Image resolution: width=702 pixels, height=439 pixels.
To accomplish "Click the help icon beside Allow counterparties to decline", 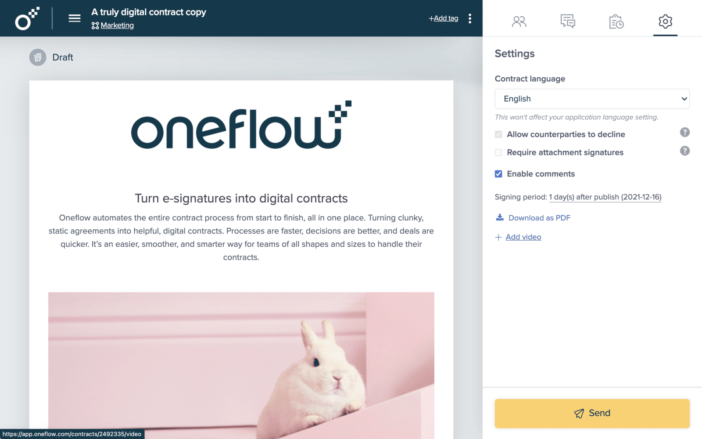I will point(685,132).
